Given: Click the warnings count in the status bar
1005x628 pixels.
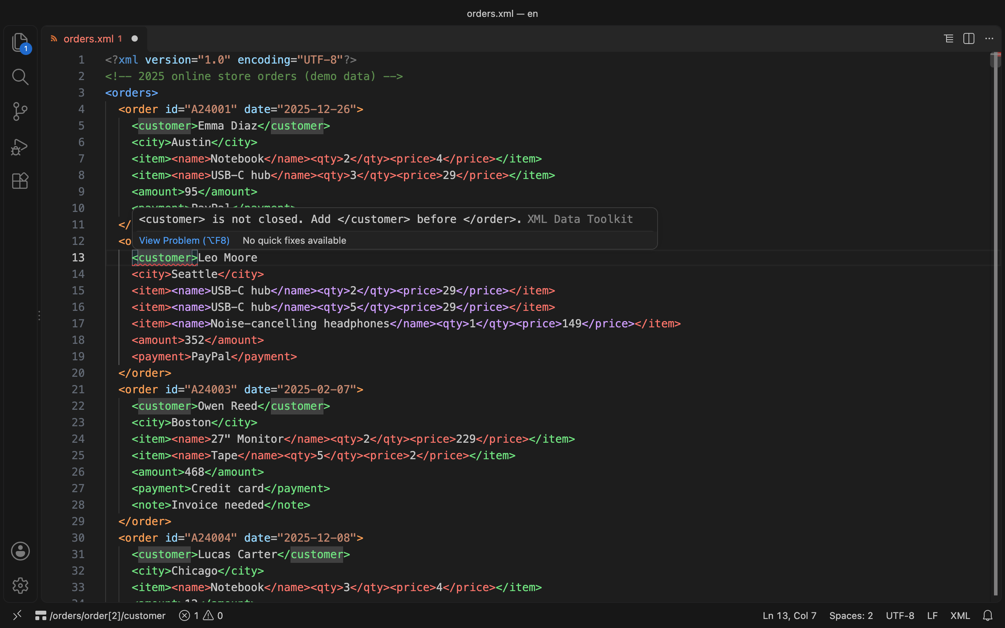Looking at the screenshot, I should [213, 615].
